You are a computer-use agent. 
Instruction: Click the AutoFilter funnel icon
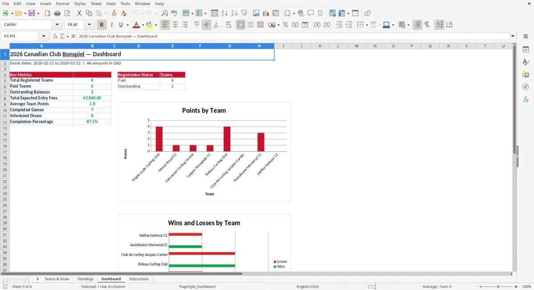(x=244, y=13)
